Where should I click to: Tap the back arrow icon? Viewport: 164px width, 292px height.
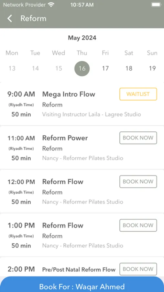tap(9, 18)
